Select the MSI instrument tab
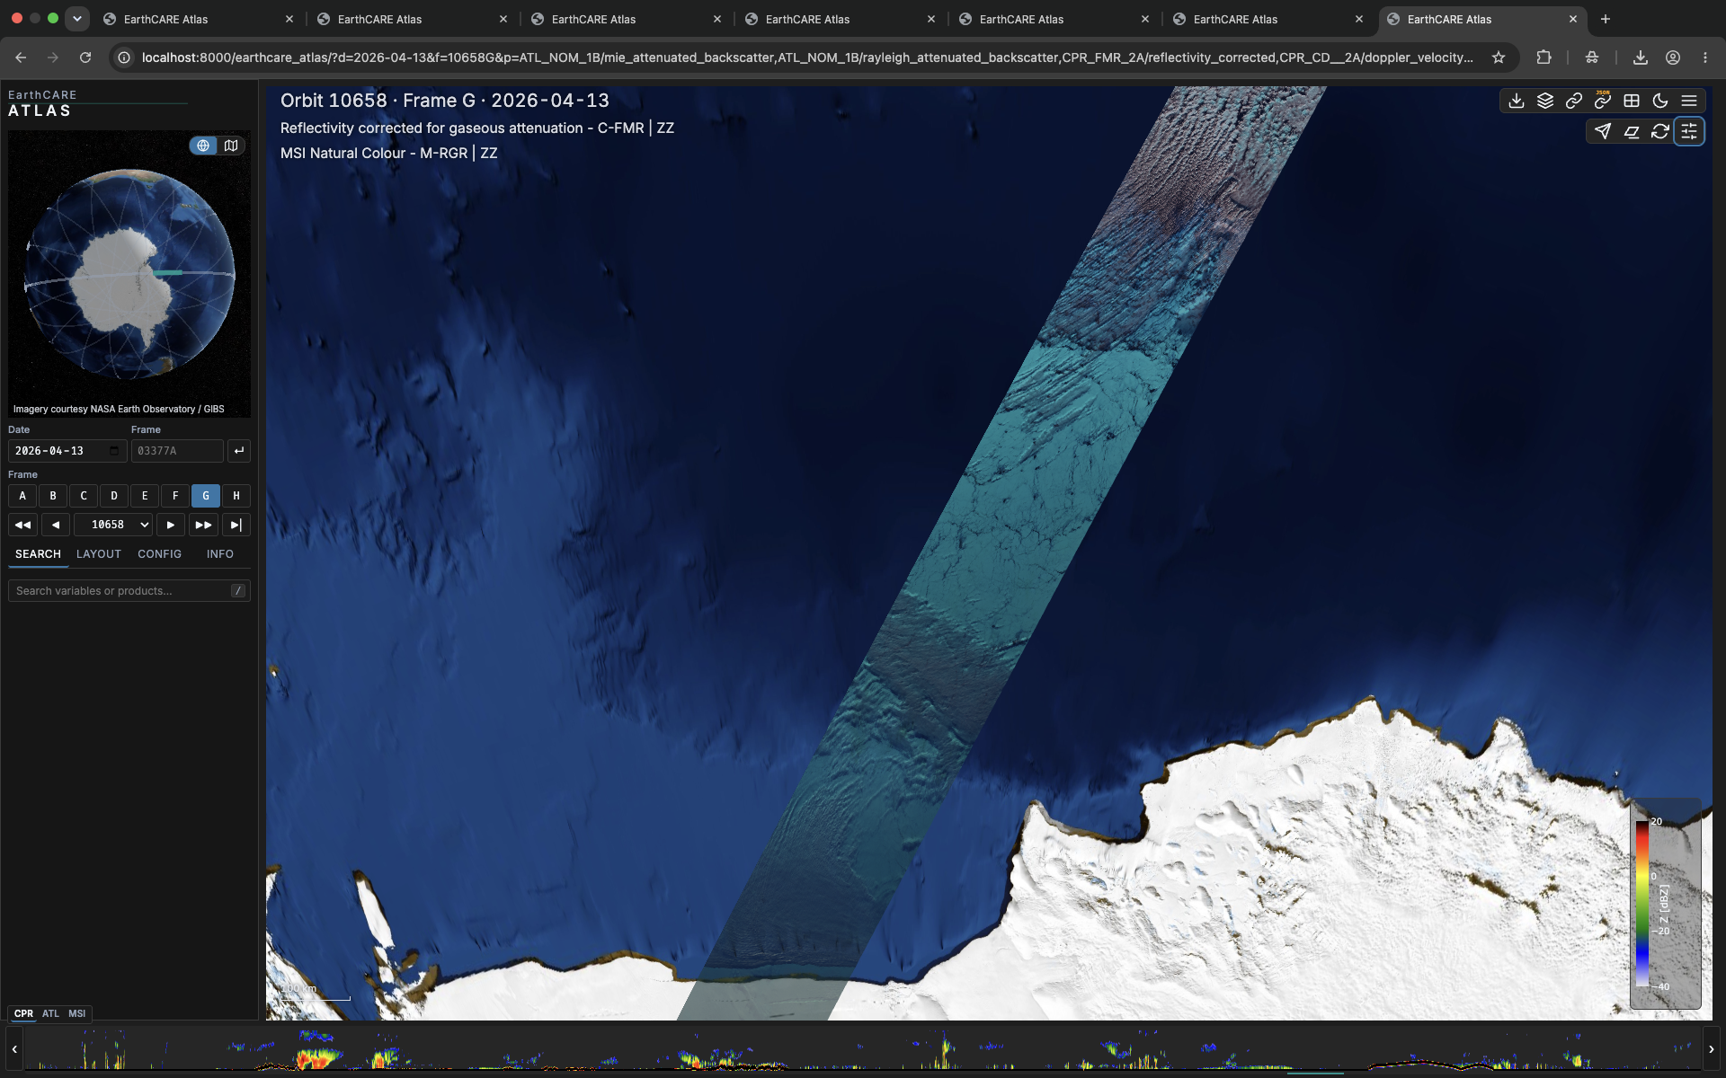Viewport: 1726px width, 1078px height. 77,1013
